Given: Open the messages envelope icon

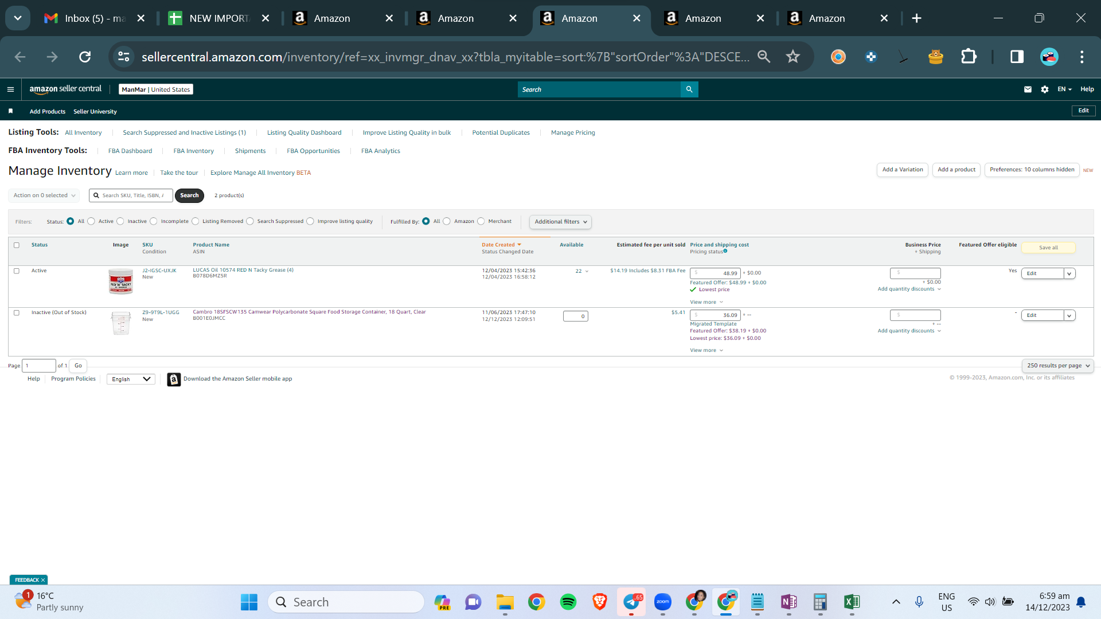Looking at the screenshot, I should click(1028, 89).
